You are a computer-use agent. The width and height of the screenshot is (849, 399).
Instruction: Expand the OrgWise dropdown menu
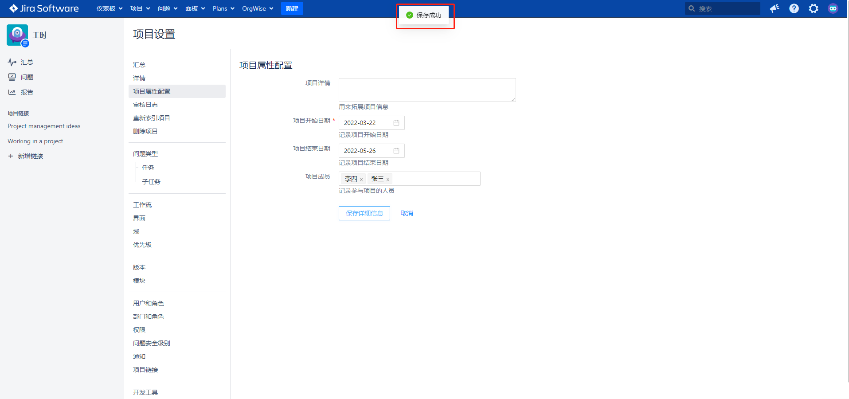coord(258,8)
